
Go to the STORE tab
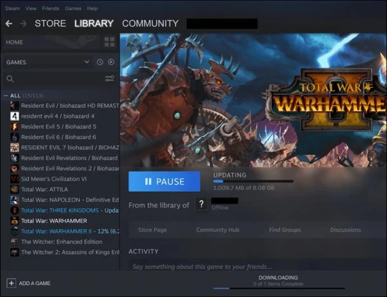click(x=50, y=24)
